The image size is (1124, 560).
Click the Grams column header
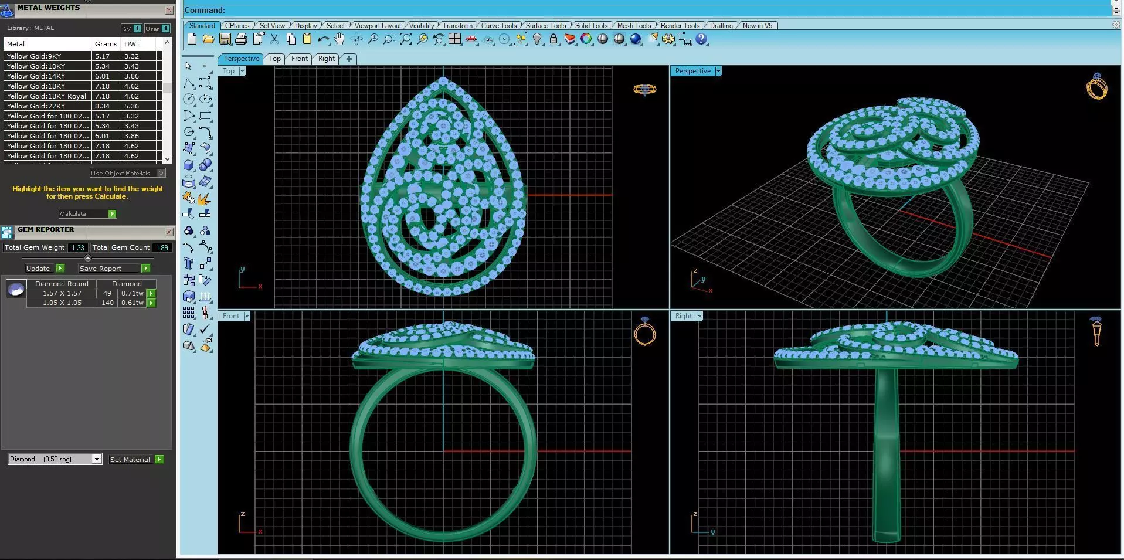click(106, 44)
